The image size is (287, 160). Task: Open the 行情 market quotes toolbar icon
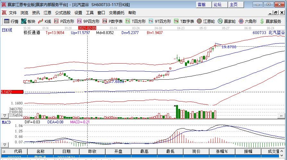(x=11, y=21)
